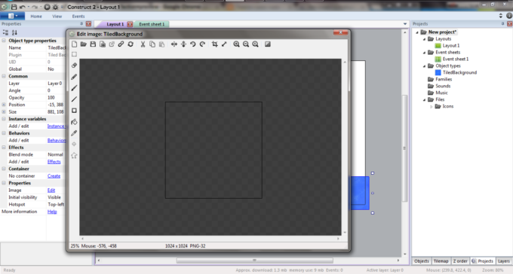Click the Zoom in magnifier icon

click(x=236, y=44)
